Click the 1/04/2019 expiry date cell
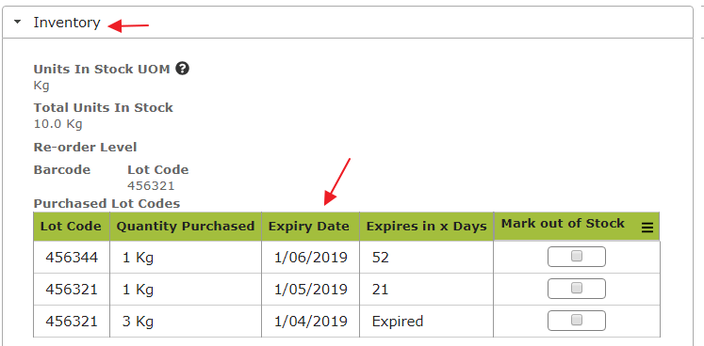This screenshot has width=704, height=346. [310, 322]
